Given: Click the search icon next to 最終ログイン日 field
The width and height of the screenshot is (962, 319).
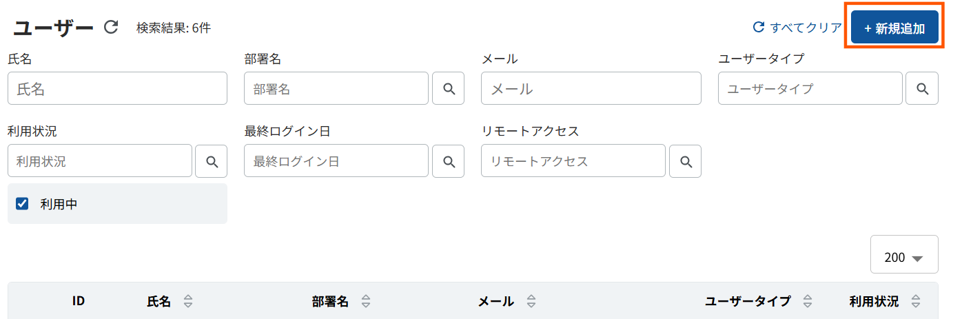Looking at the screenshot, I should (449, 161).
